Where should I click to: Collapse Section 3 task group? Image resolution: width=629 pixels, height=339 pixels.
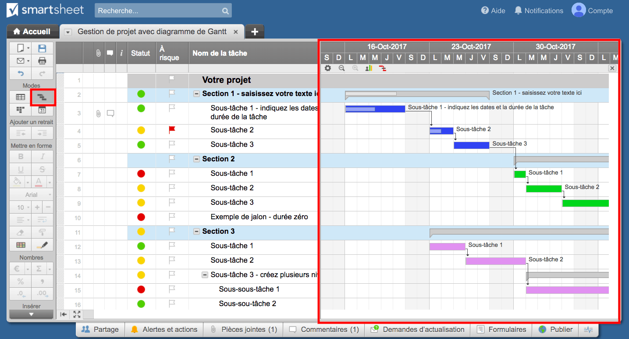[x=197, y=232]
